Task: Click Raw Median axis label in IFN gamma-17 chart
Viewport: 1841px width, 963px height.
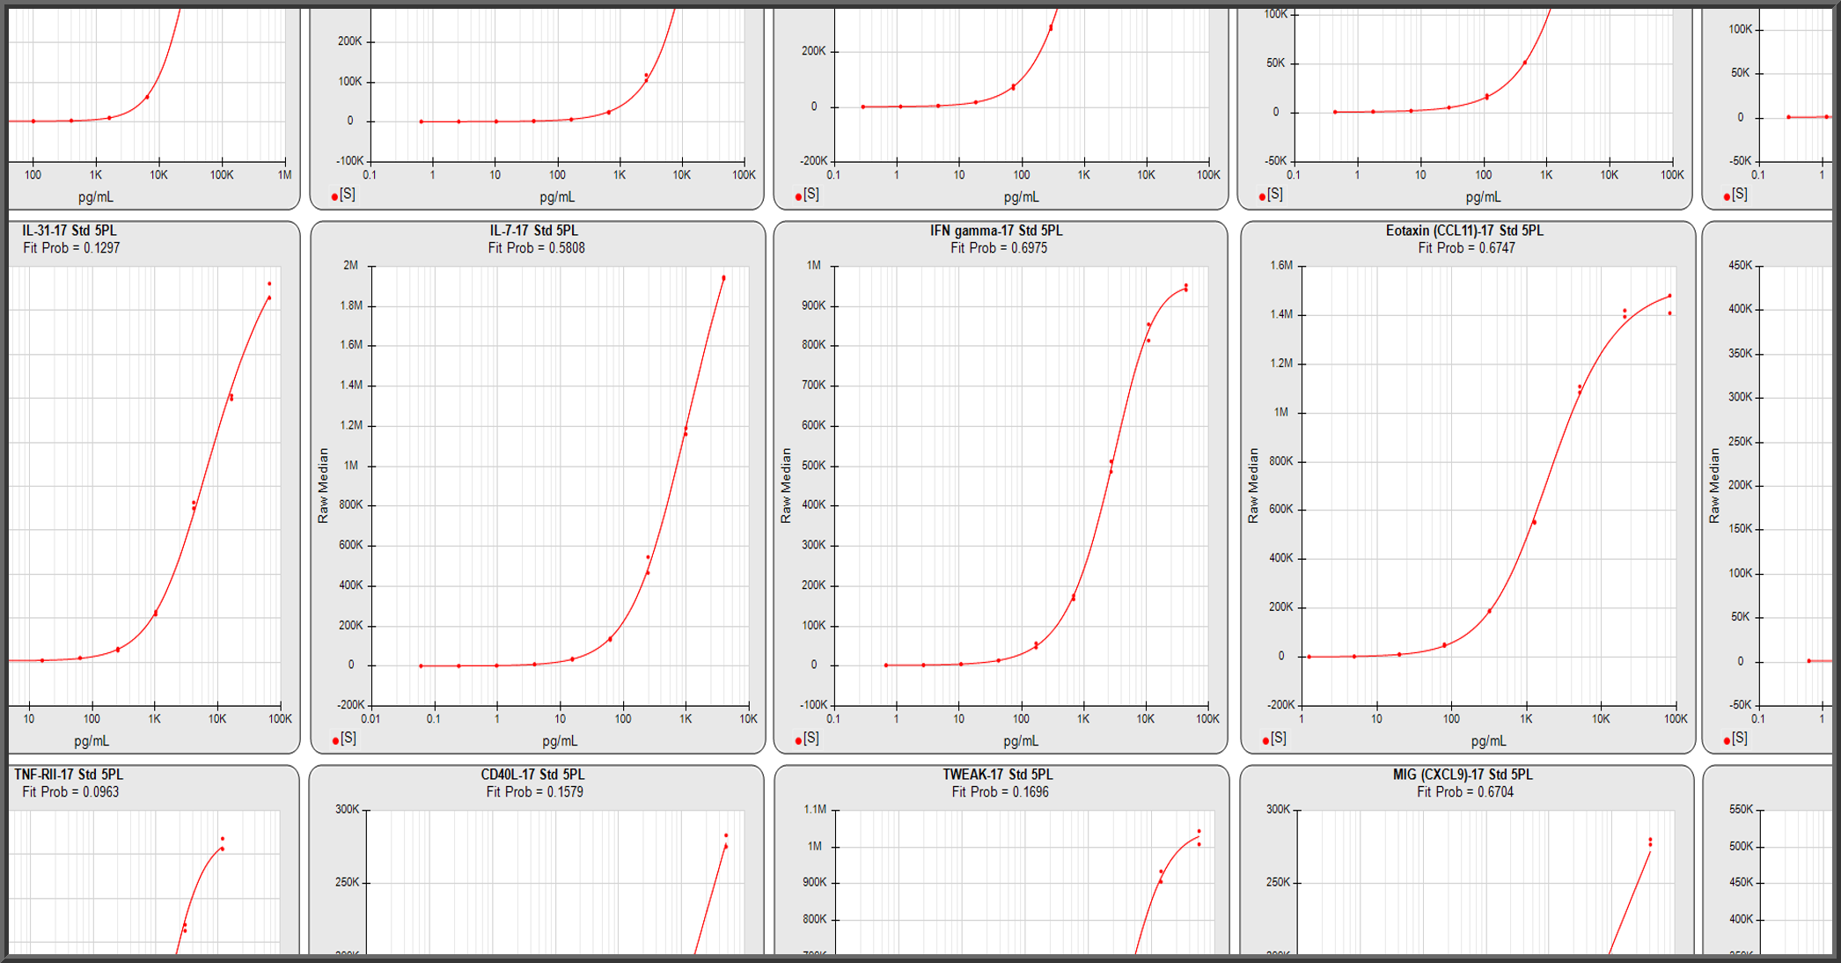Action: (x=786, y=485)
